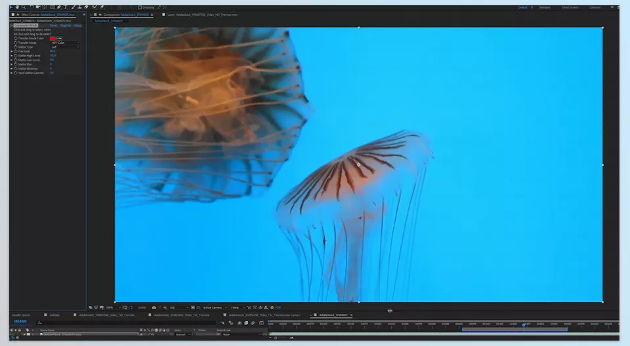Click the eyedropper beside Transfer Mode Color
The height and width of the screenshot is (346, 630).
[59, 38]
